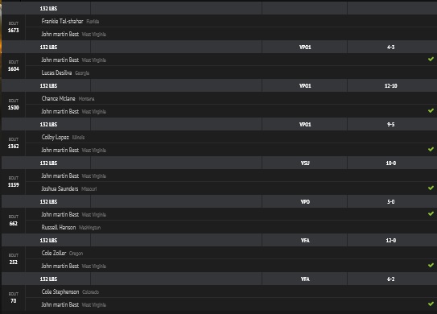Open Colby Lopez wrestler profile
This screenshot has width=437, height=314.
(56, 137)
